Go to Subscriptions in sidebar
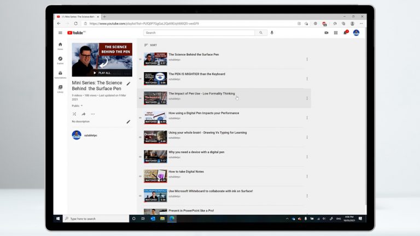 (60, 74)
